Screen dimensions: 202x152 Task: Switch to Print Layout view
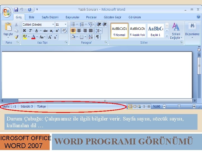tap(130, 106)
